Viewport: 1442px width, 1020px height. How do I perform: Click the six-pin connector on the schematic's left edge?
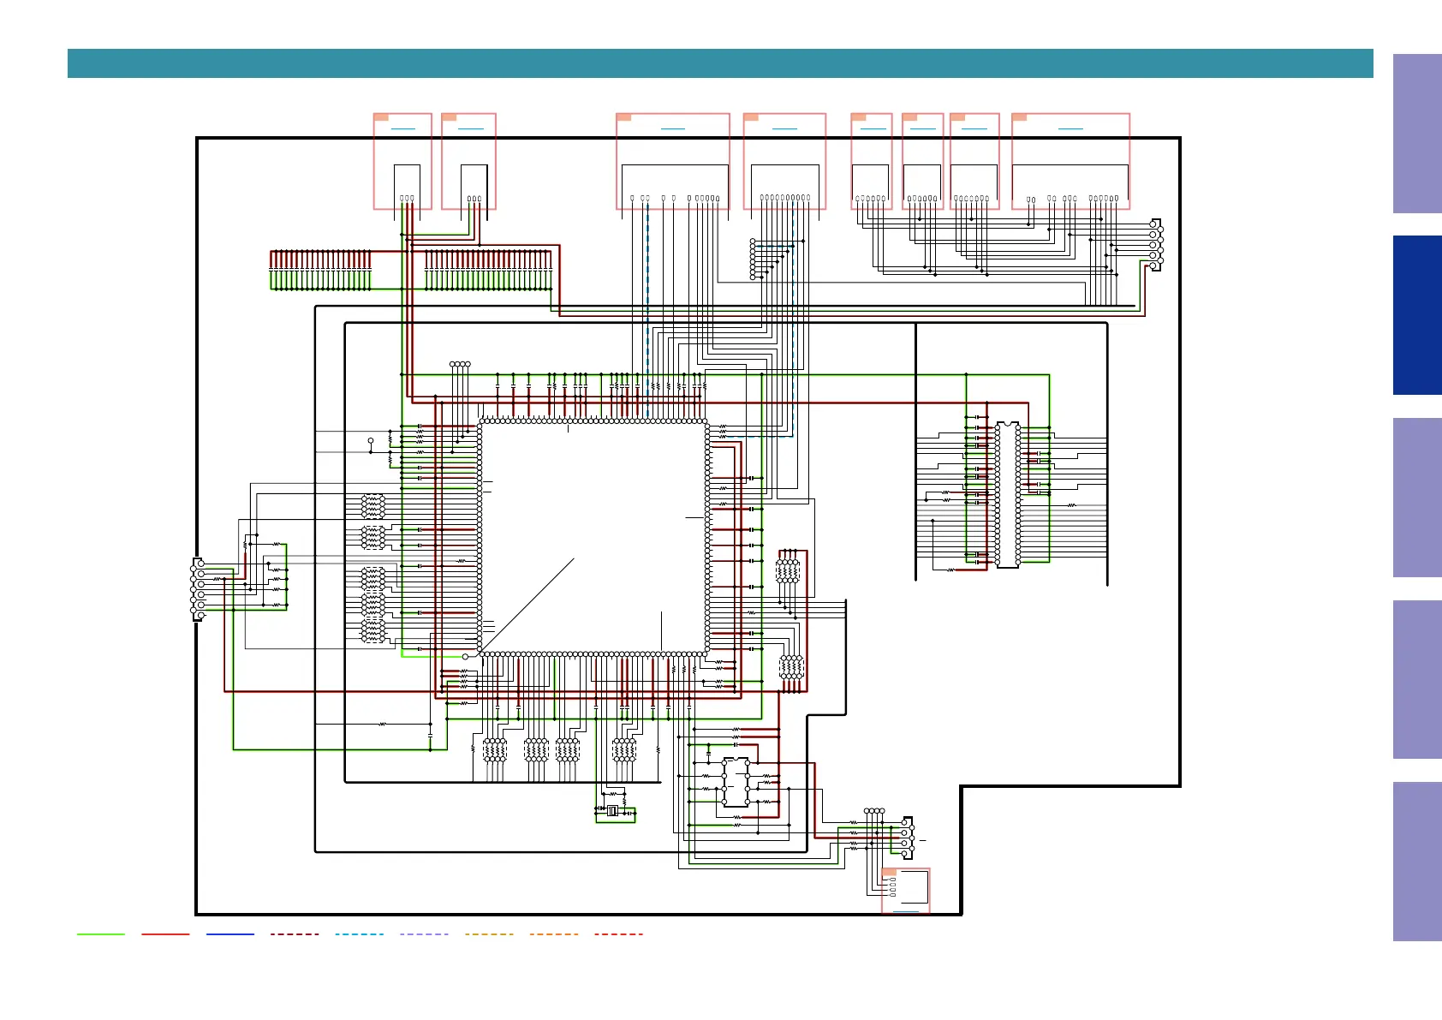pyautogui.click(x=199, y=589)
